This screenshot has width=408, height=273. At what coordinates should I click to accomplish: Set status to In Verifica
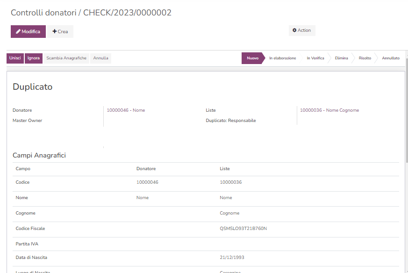click(315, 58)
